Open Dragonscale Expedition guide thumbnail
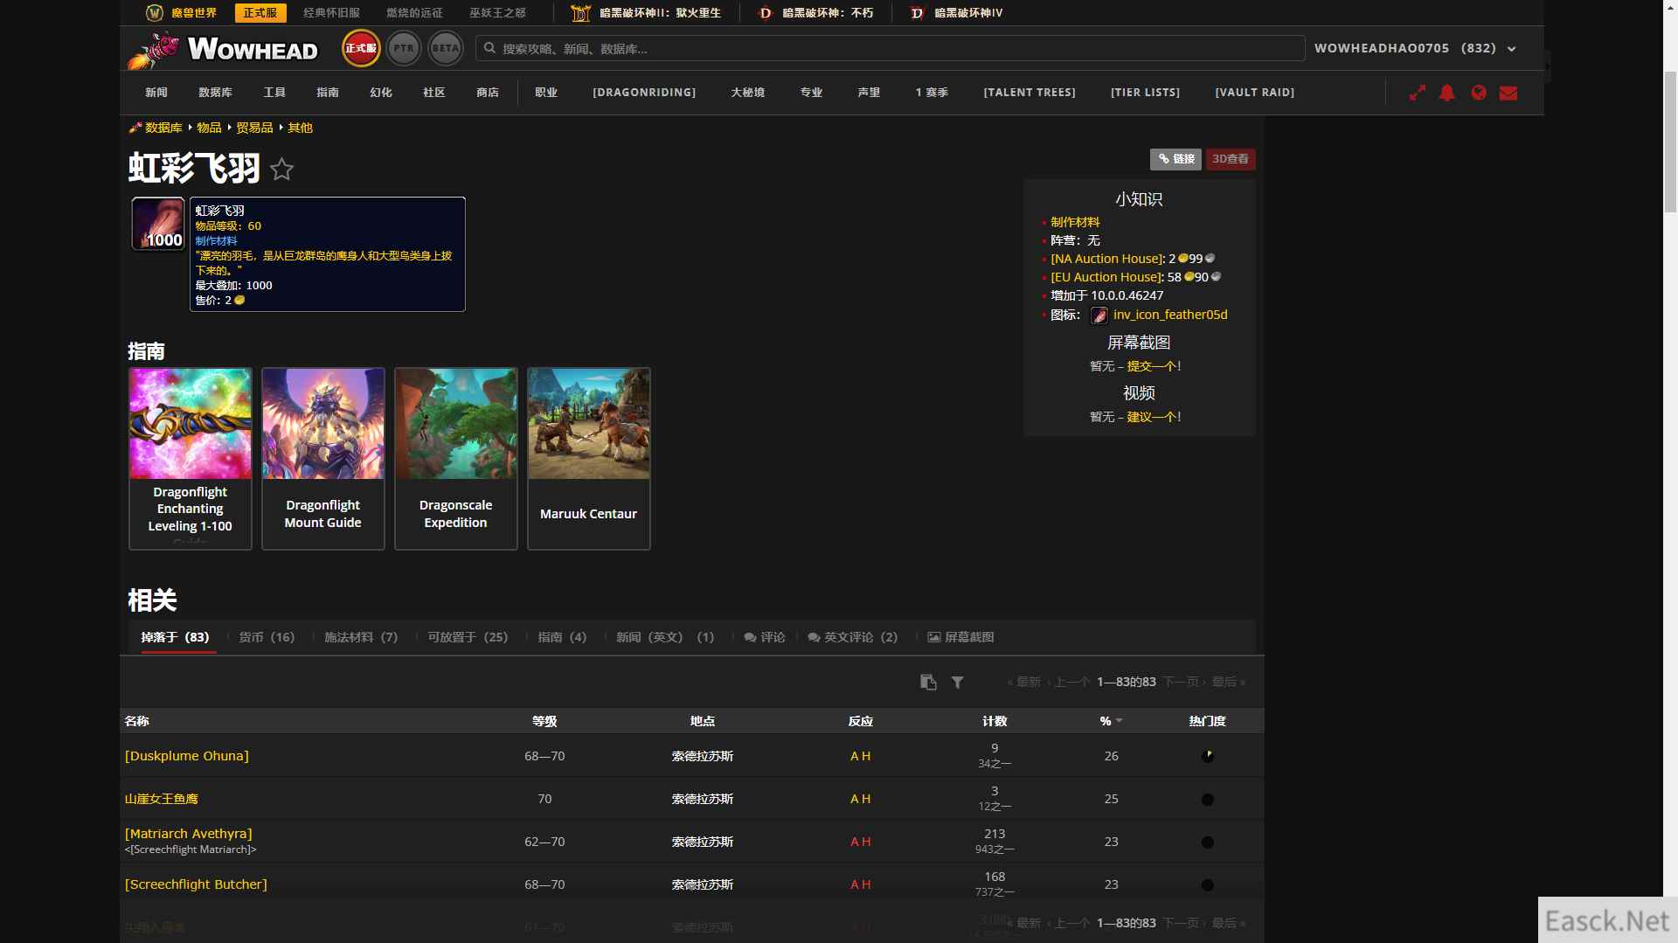Screen dimensions: 1678x943 click(456, 458)
